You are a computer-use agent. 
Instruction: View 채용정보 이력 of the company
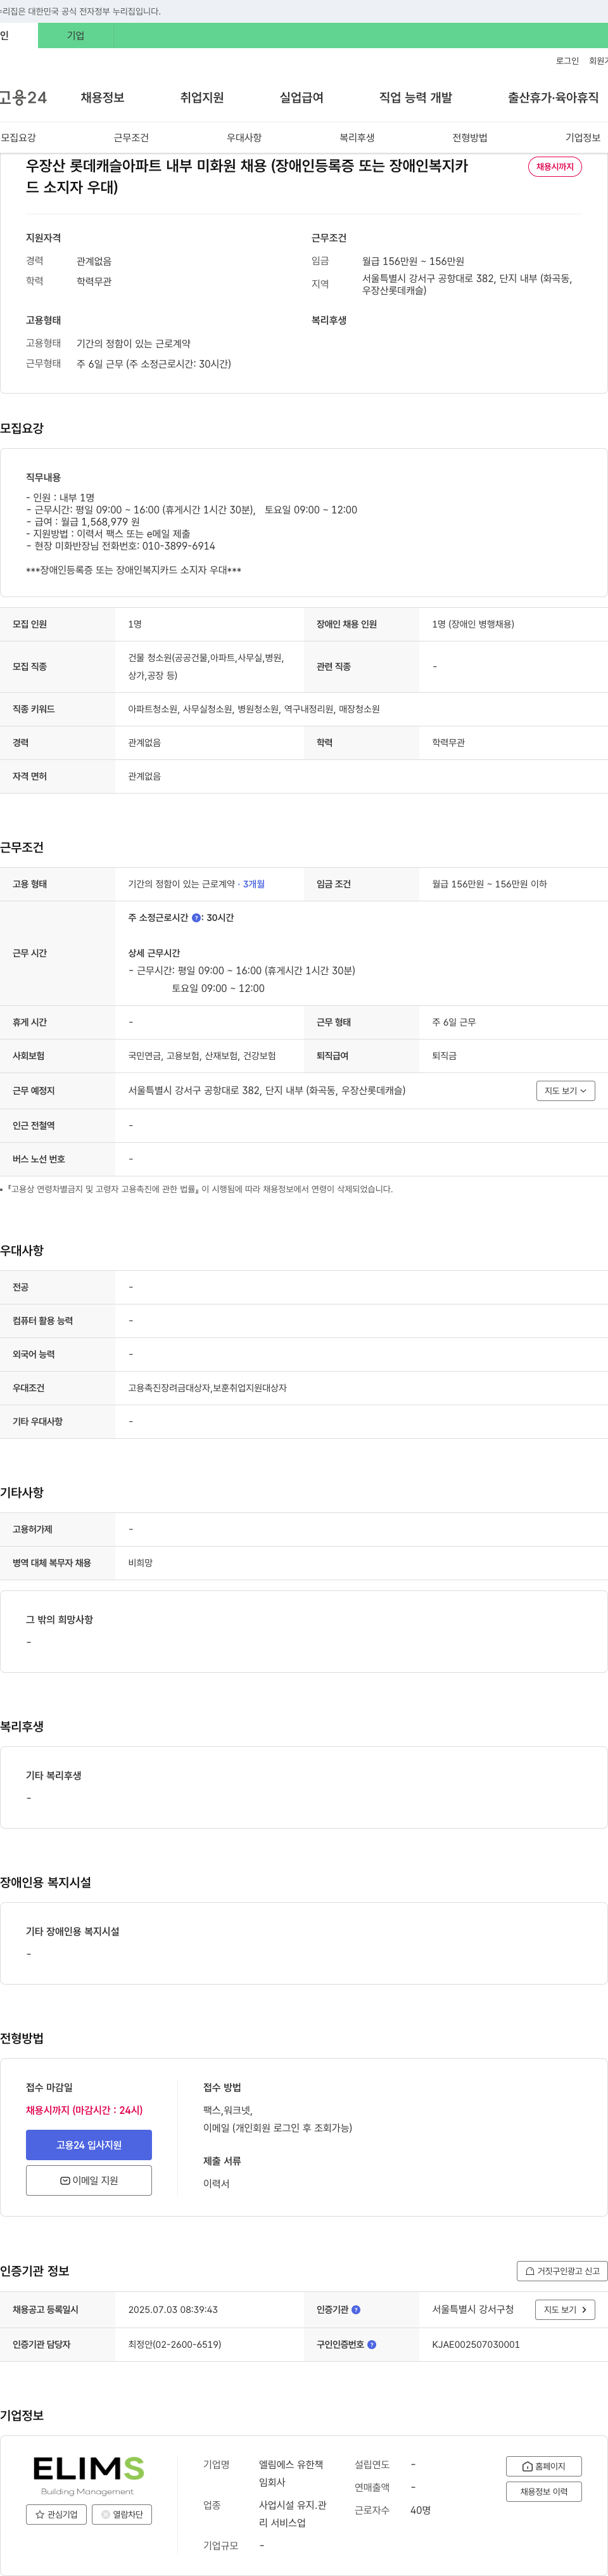(544, 2491)
